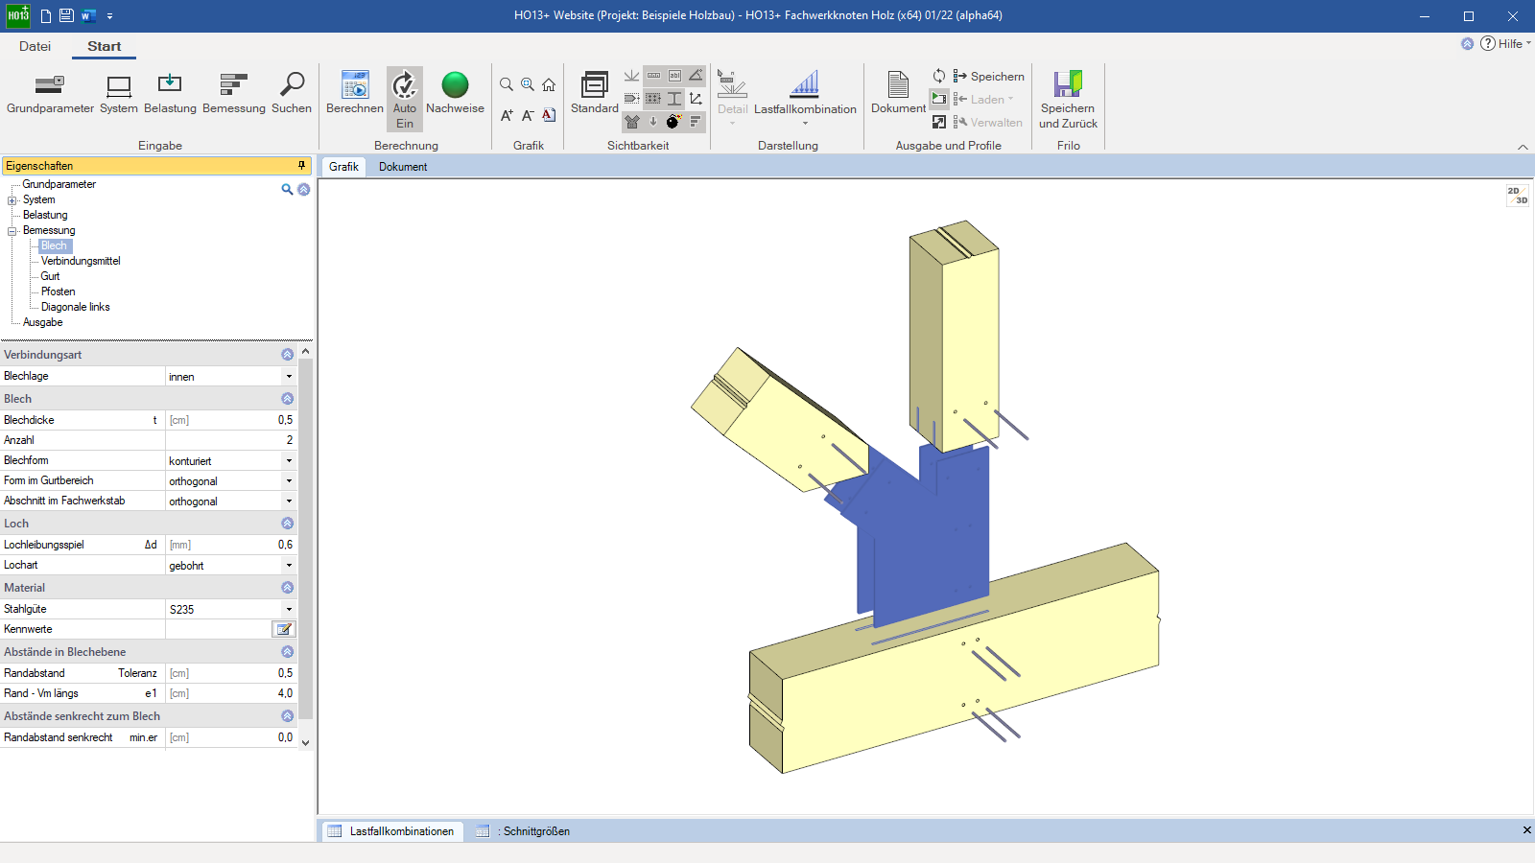Screen dimensions: 1535x863
Task: Open the Bemessung ribbon icon
Action: pos(234,94)
